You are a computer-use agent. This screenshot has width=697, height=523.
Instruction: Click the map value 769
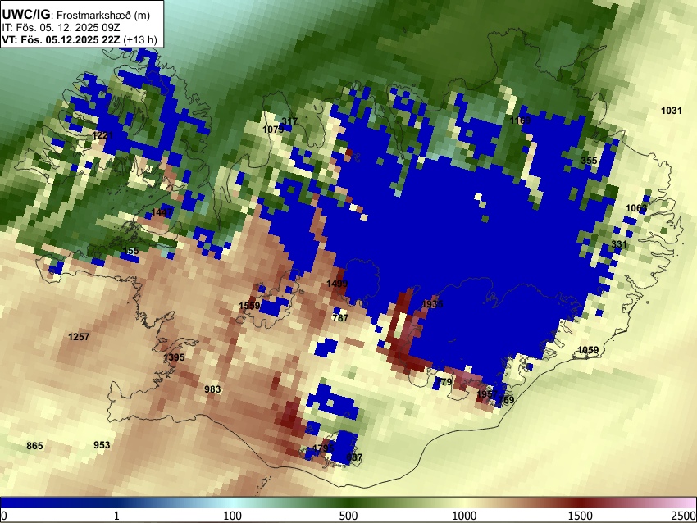click(506, 400)
